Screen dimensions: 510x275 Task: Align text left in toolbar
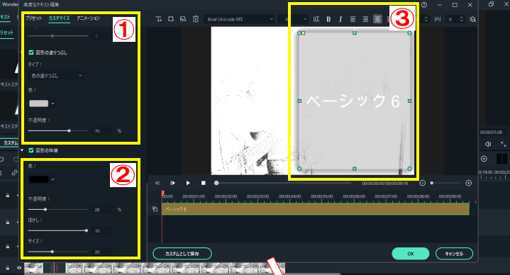pyautogui.click(x=353, y=20)
